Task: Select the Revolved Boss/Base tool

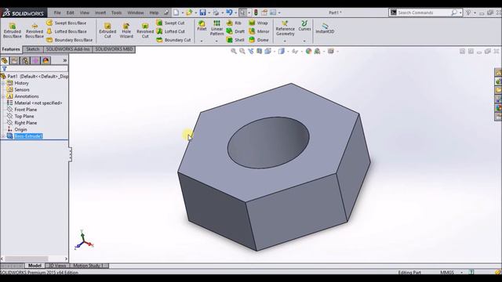Action: (35, 31)
